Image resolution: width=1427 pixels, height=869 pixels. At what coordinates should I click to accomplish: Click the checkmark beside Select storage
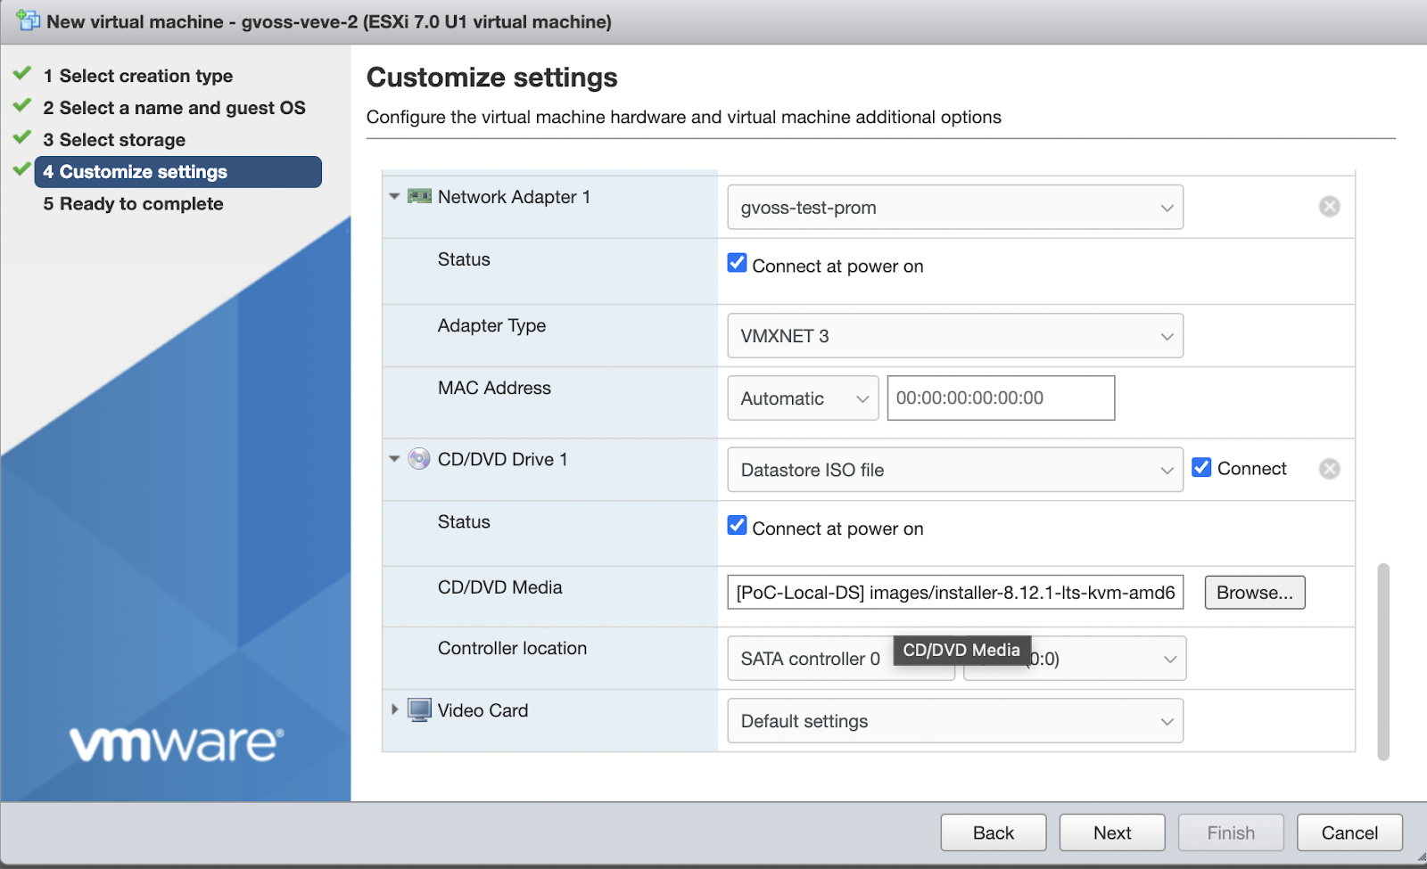(21, 138)
